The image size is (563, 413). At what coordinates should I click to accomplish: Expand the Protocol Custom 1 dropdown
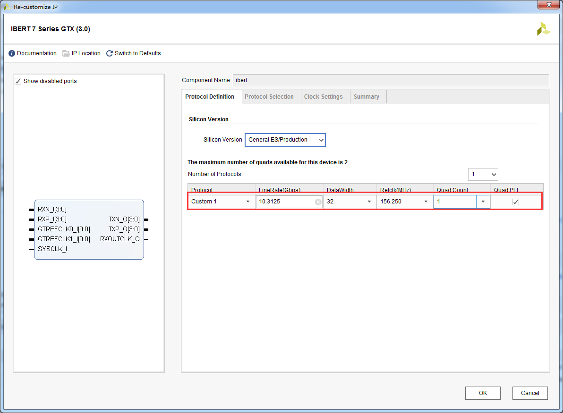click(x=248, y=202)
